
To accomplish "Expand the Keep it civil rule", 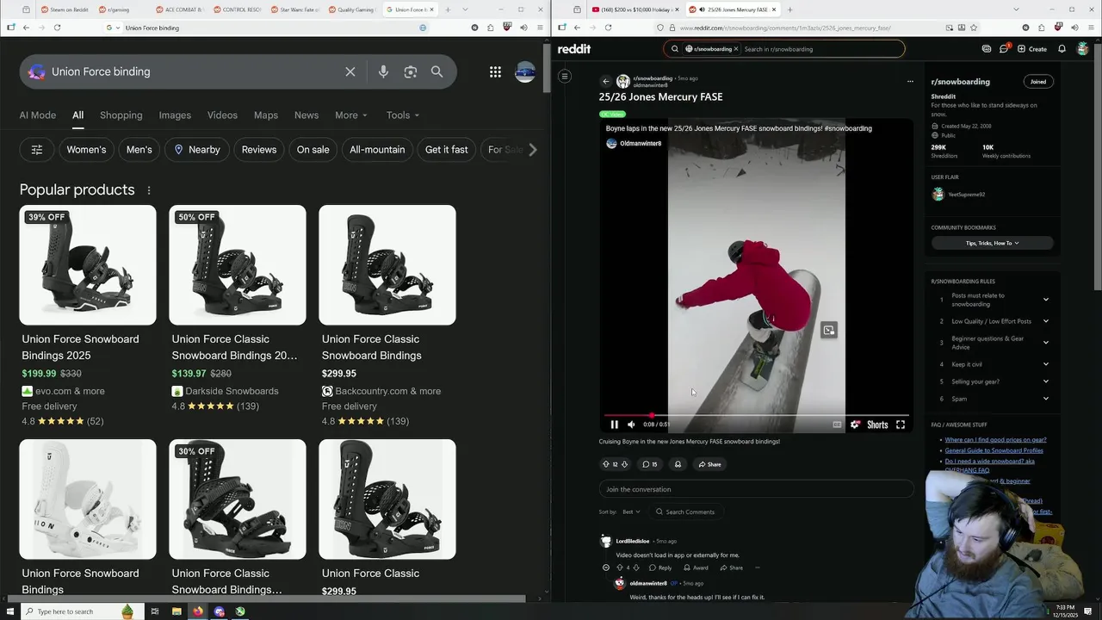I will [1045, 364].
